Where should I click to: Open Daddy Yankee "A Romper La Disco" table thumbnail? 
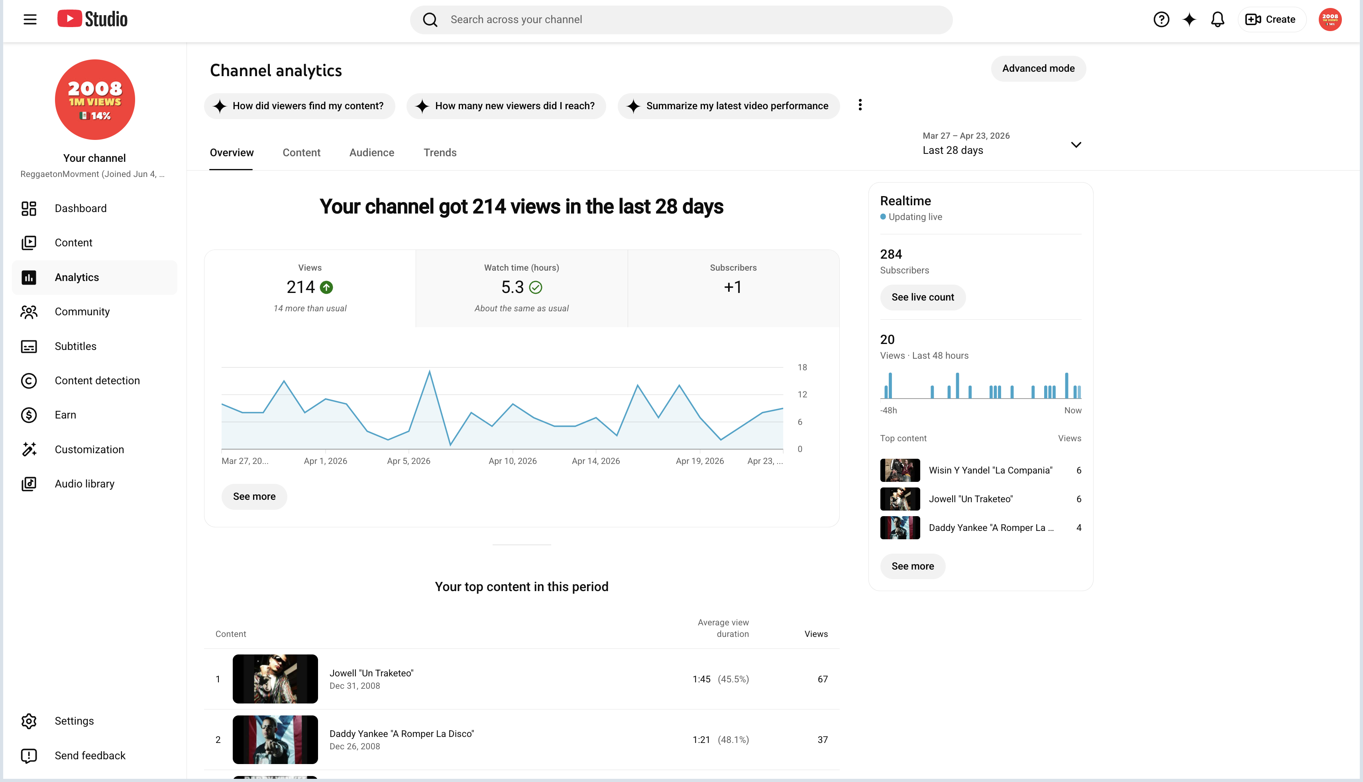275,740
